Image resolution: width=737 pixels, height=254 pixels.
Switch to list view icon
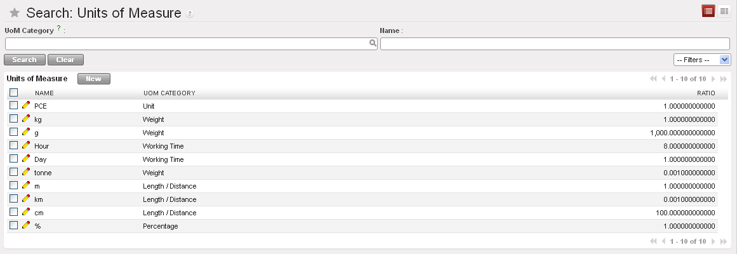(x=708, y=11)
